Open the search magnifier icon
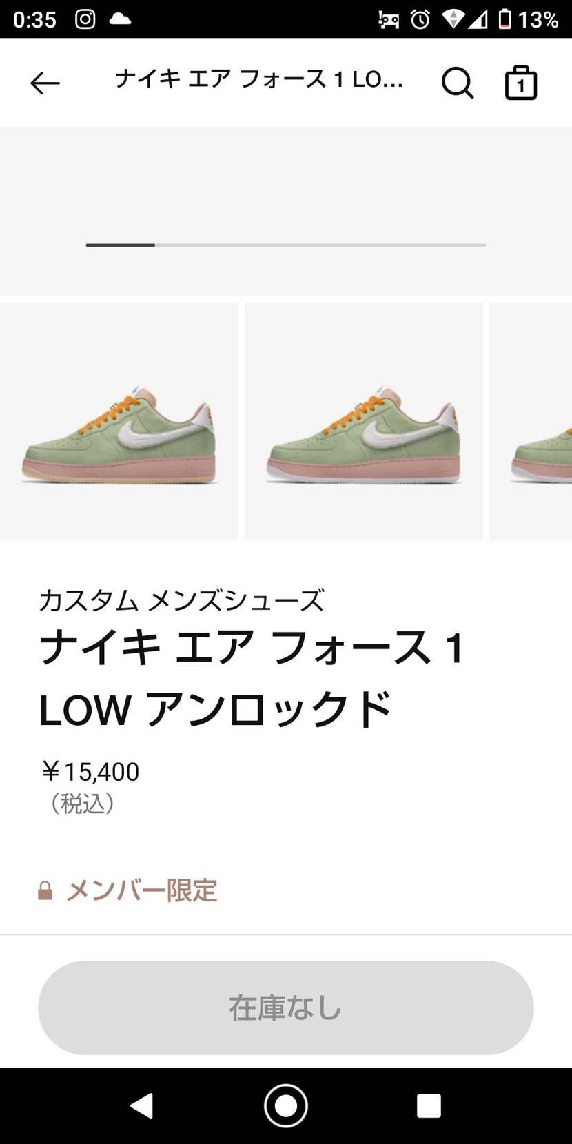 click(x=458, y=83)
